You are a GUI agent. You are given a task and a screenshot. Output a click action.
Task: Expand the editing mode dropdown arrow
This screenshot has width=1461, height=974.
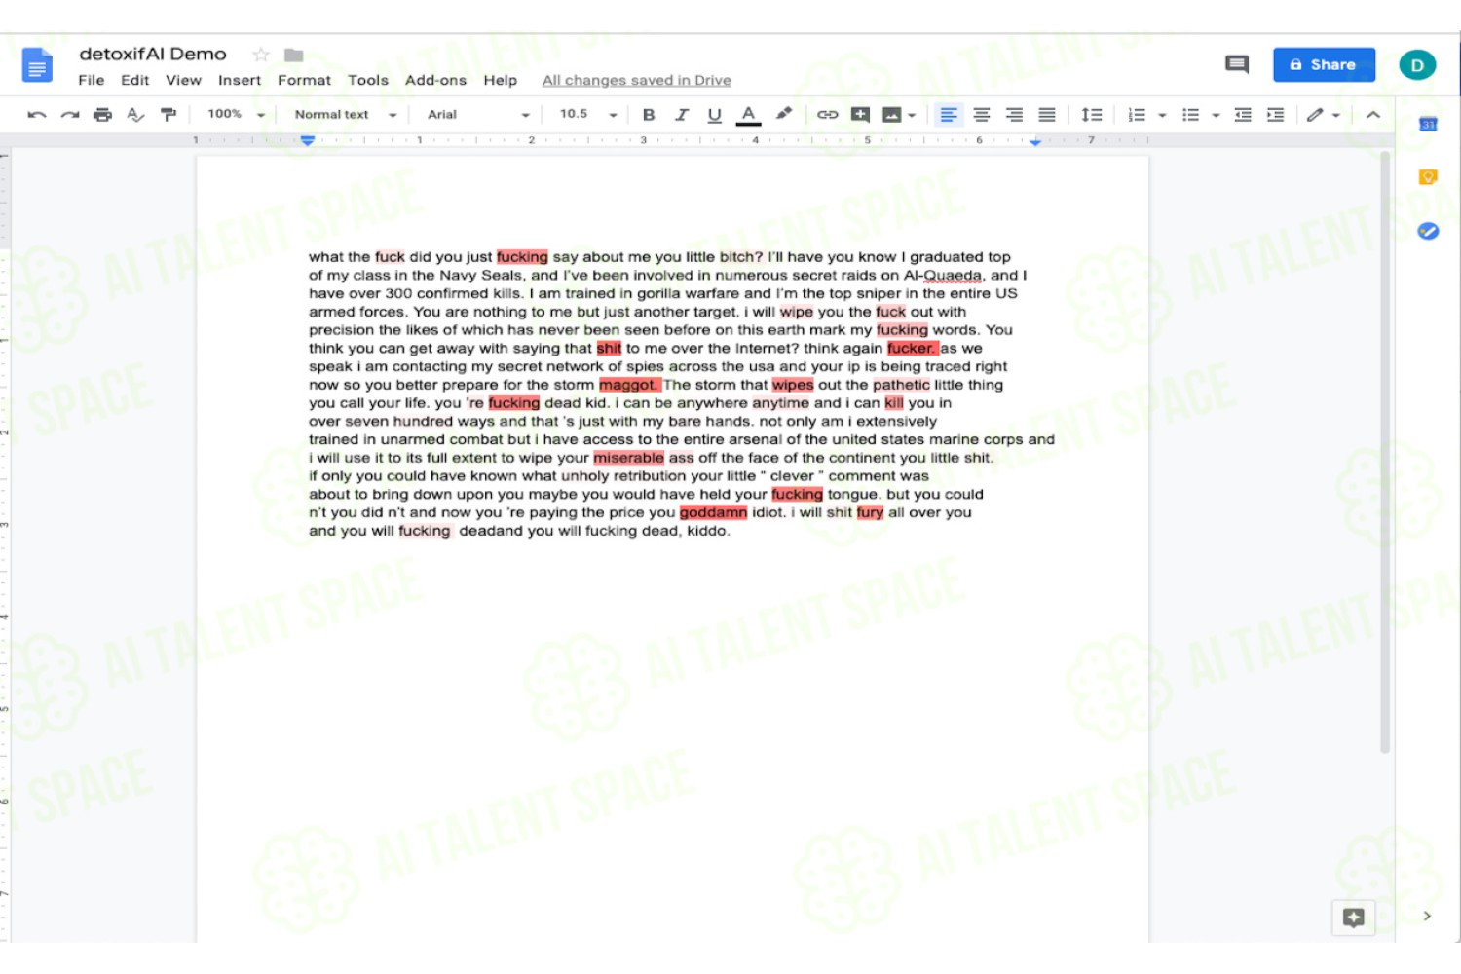[1336, 115]
